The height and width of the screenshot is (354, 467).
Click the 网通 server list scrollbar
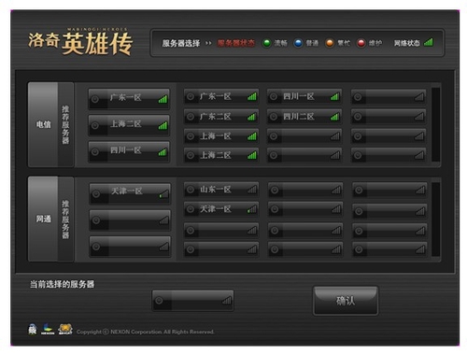click(x=435, y=219)
